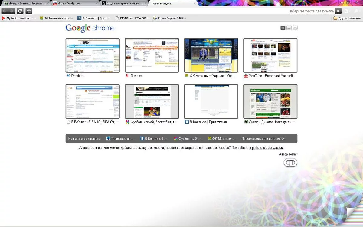Open the ФК Металлист Харьков bookmark
Viewport: 363px width, 227px height.
tap(56, 18)
